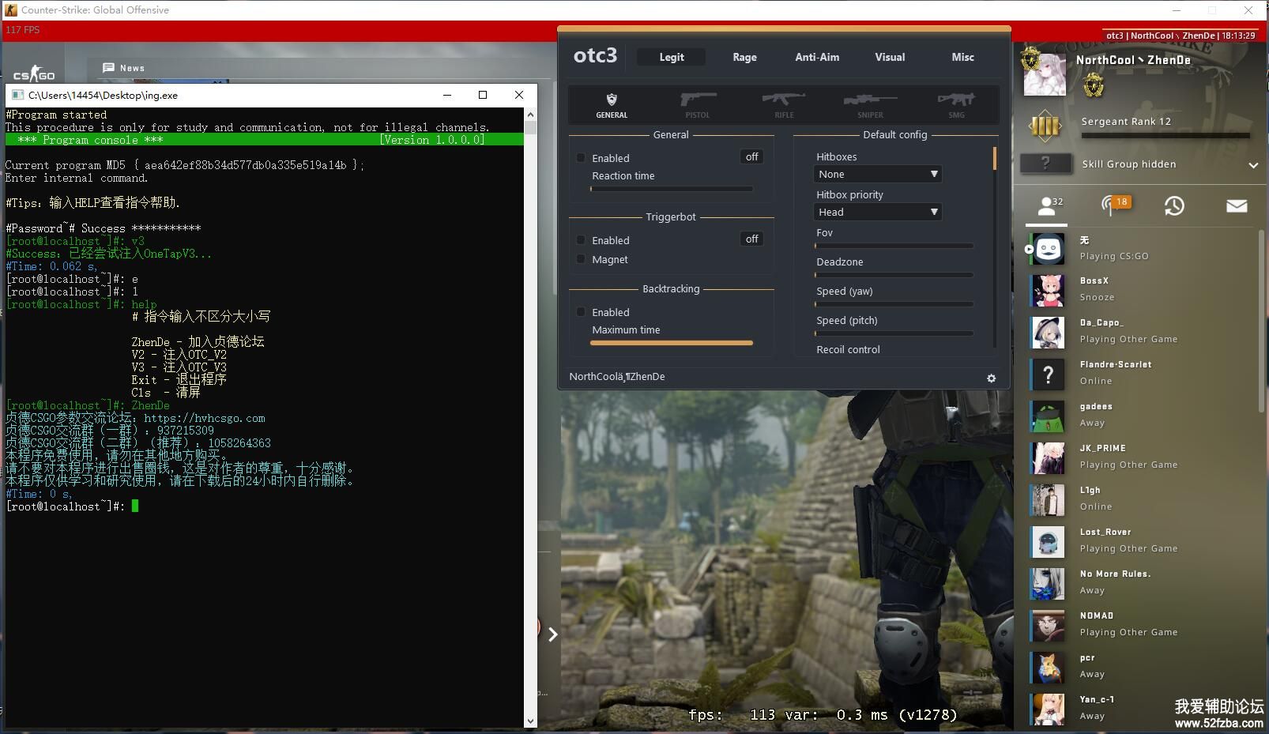
Task: Click Flandre-Scarlet question mark avatar
Action: point(1048,375)
